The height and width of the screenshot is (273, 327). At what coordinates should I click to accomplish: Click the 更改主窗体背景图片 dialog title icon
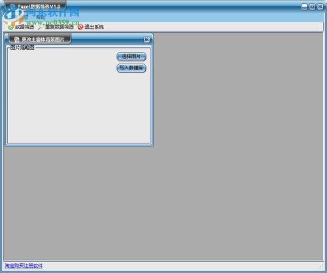pos(16,39)
